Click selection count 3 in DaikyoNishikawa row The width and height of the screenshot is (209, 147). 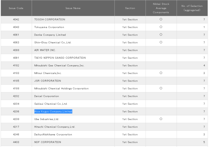(204, 135)
